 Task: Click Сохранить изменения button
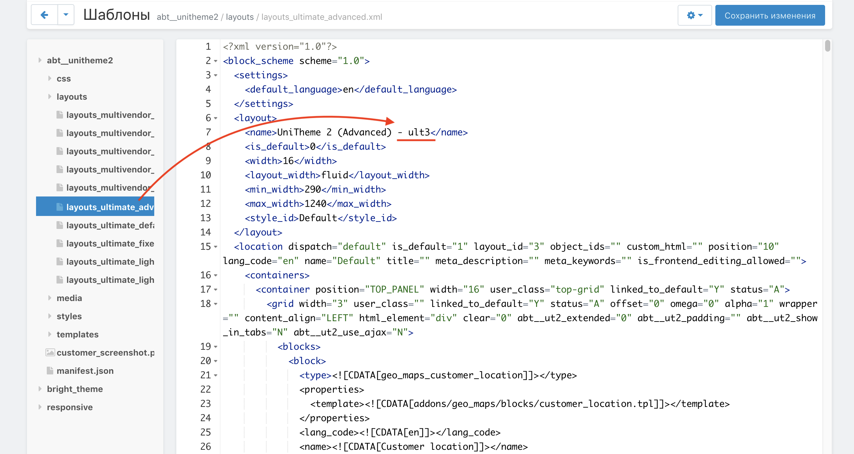tap(770, 16)
